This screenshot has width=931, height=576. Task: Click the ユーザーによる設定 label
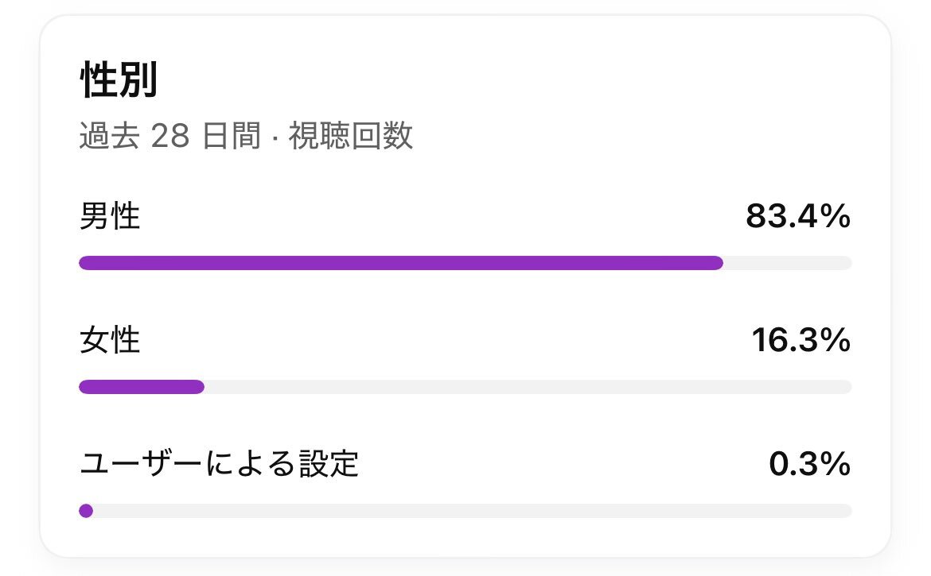[219, 463]
